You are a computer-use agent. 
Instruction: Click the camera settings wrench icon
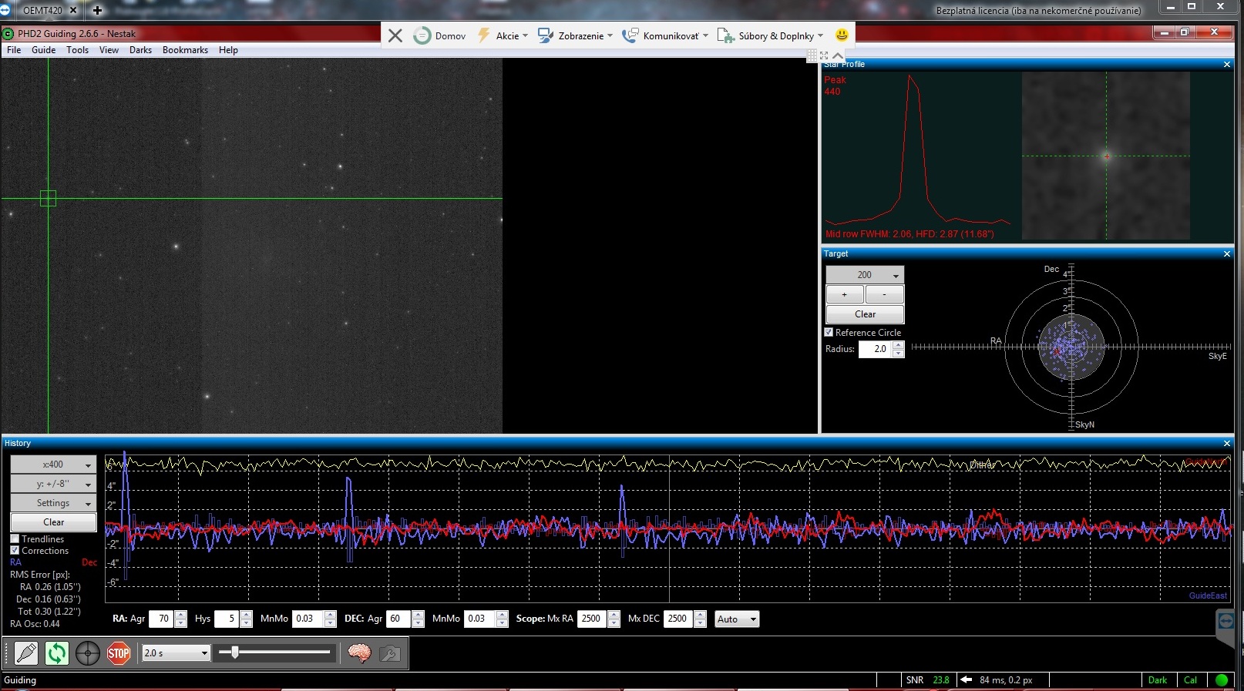390,653
